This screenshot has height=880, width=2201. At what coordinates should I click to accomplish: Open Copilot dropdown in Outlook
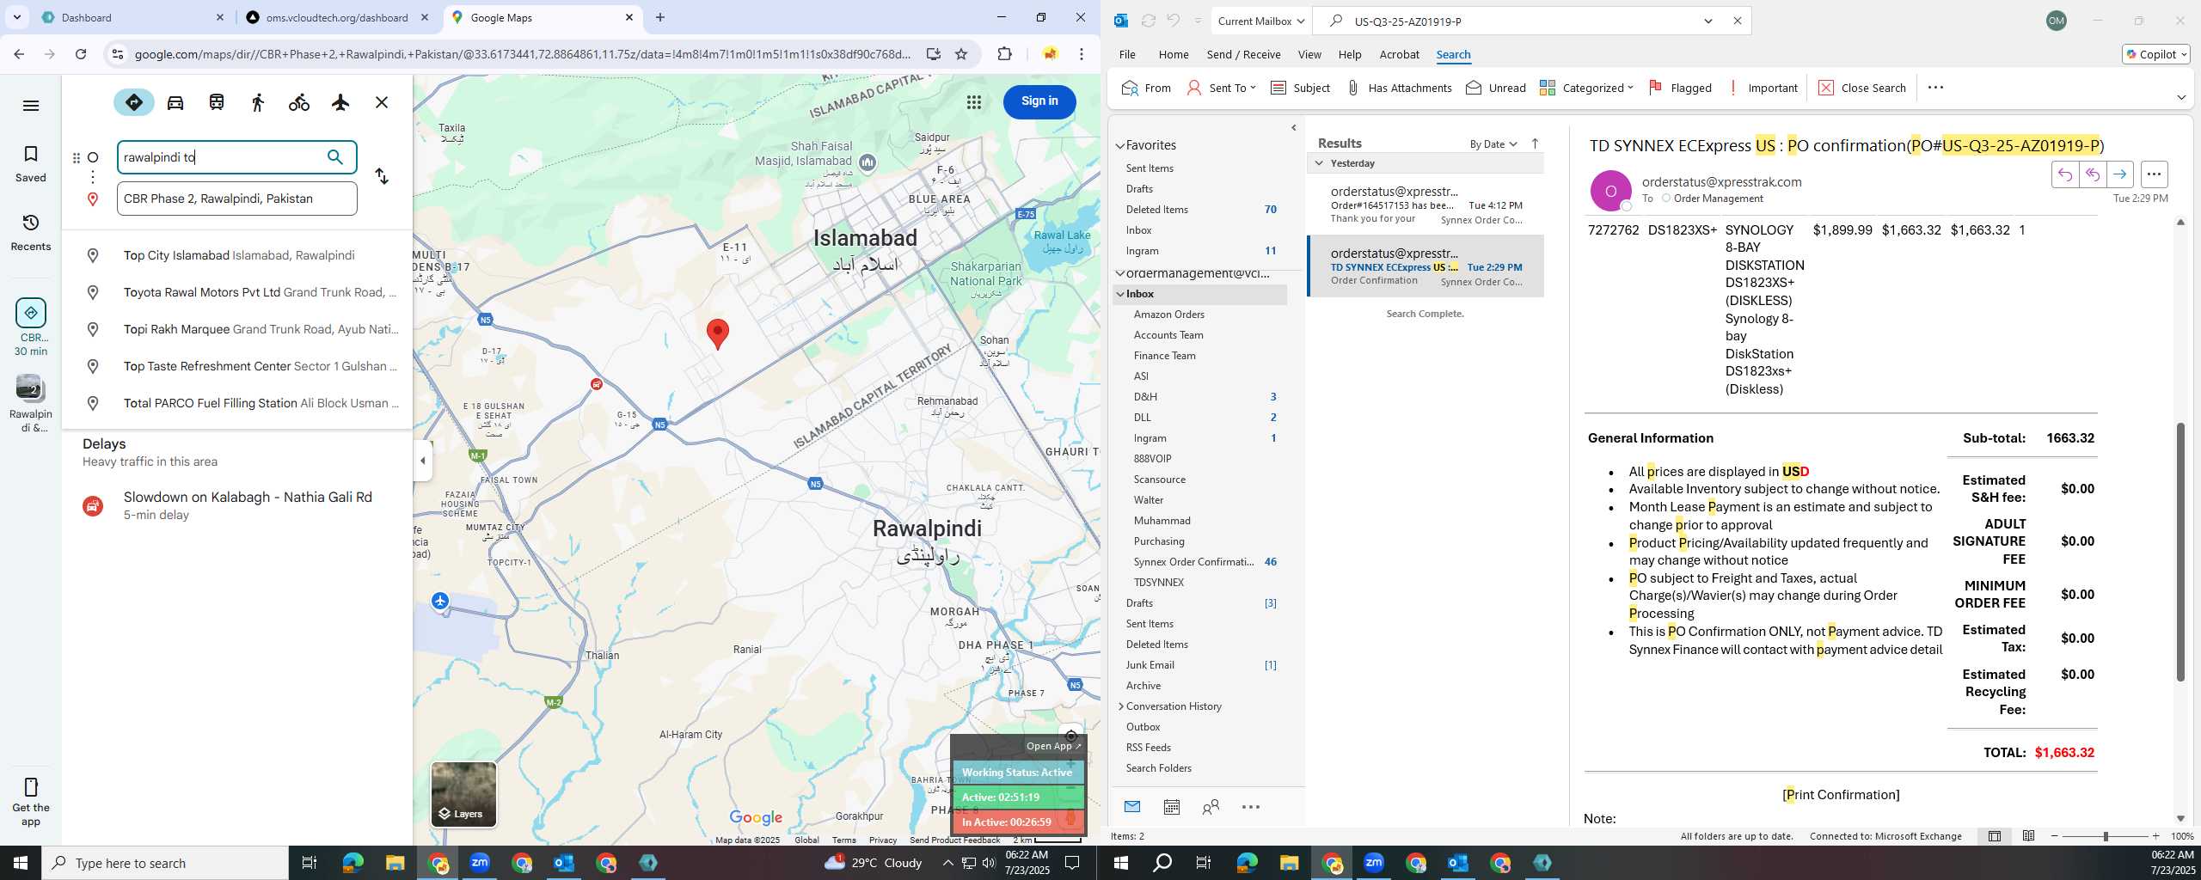tap(2155, 54)
